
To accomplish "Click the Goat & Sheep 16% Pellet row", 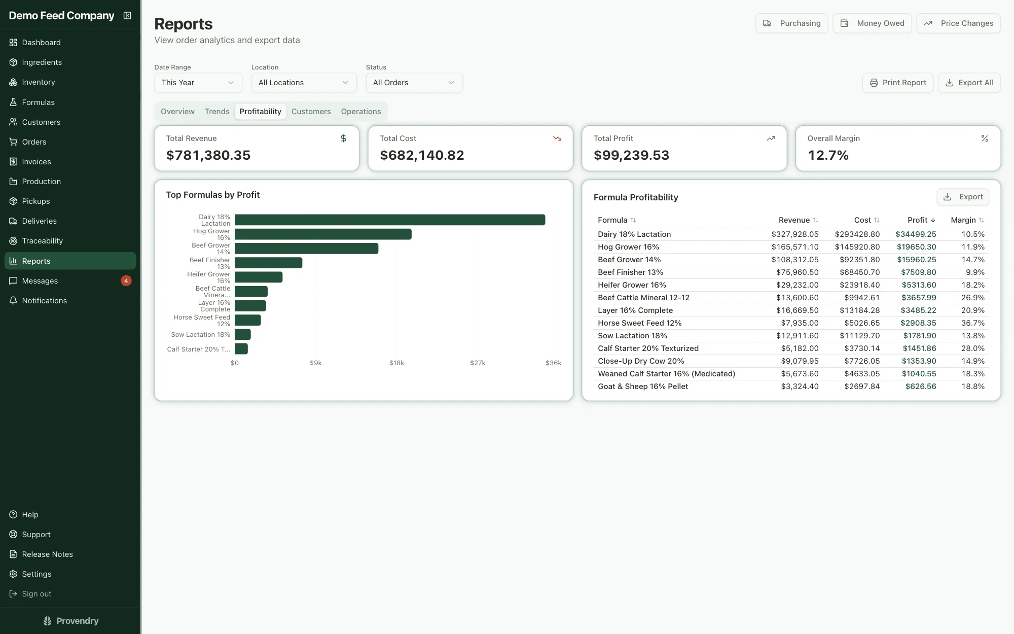I will pos(791,386).
